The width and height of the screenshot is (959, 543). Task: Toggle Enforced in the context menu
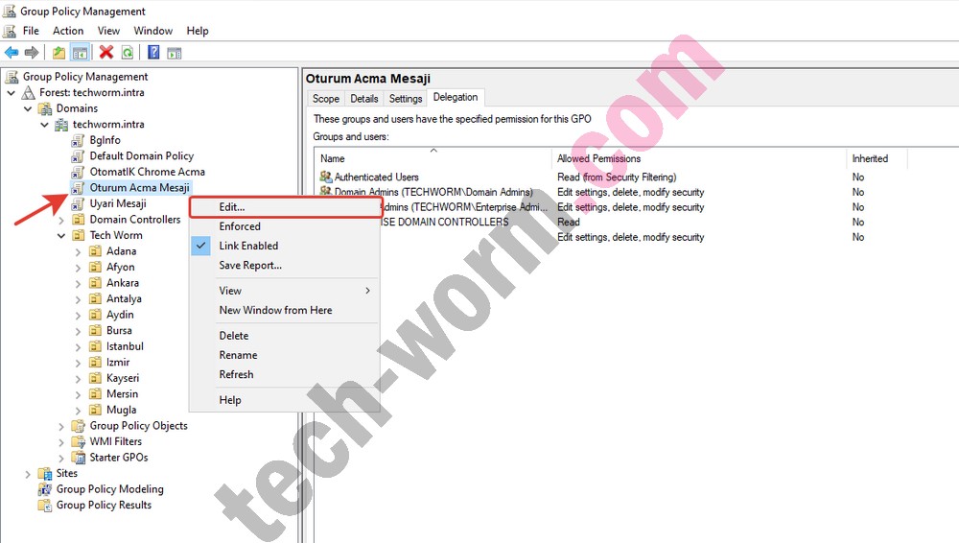tap(240, 226)
